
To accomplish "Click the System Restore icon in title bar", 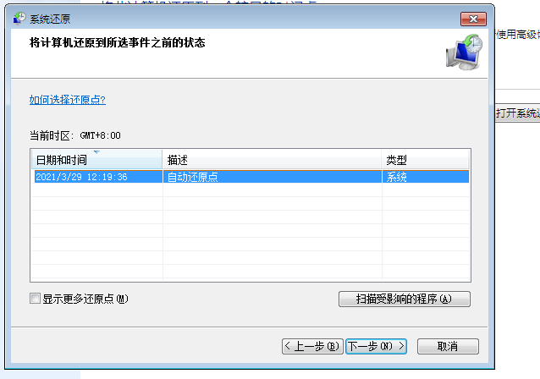I will [x=19, y=19].
